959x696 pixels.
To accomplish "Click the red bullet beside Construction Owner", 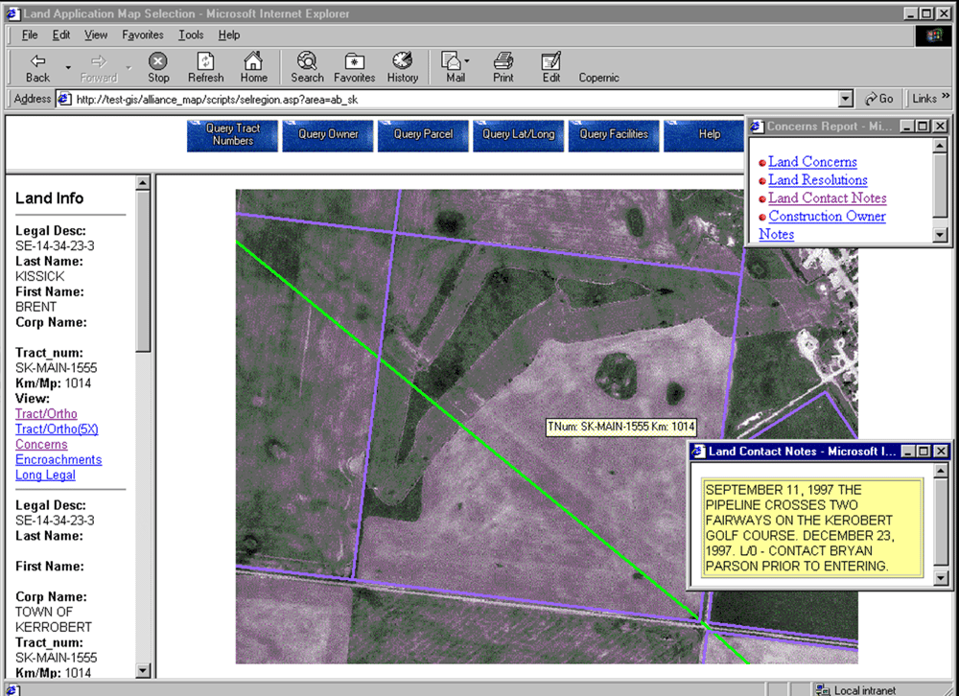I will [x=762, y=217].
